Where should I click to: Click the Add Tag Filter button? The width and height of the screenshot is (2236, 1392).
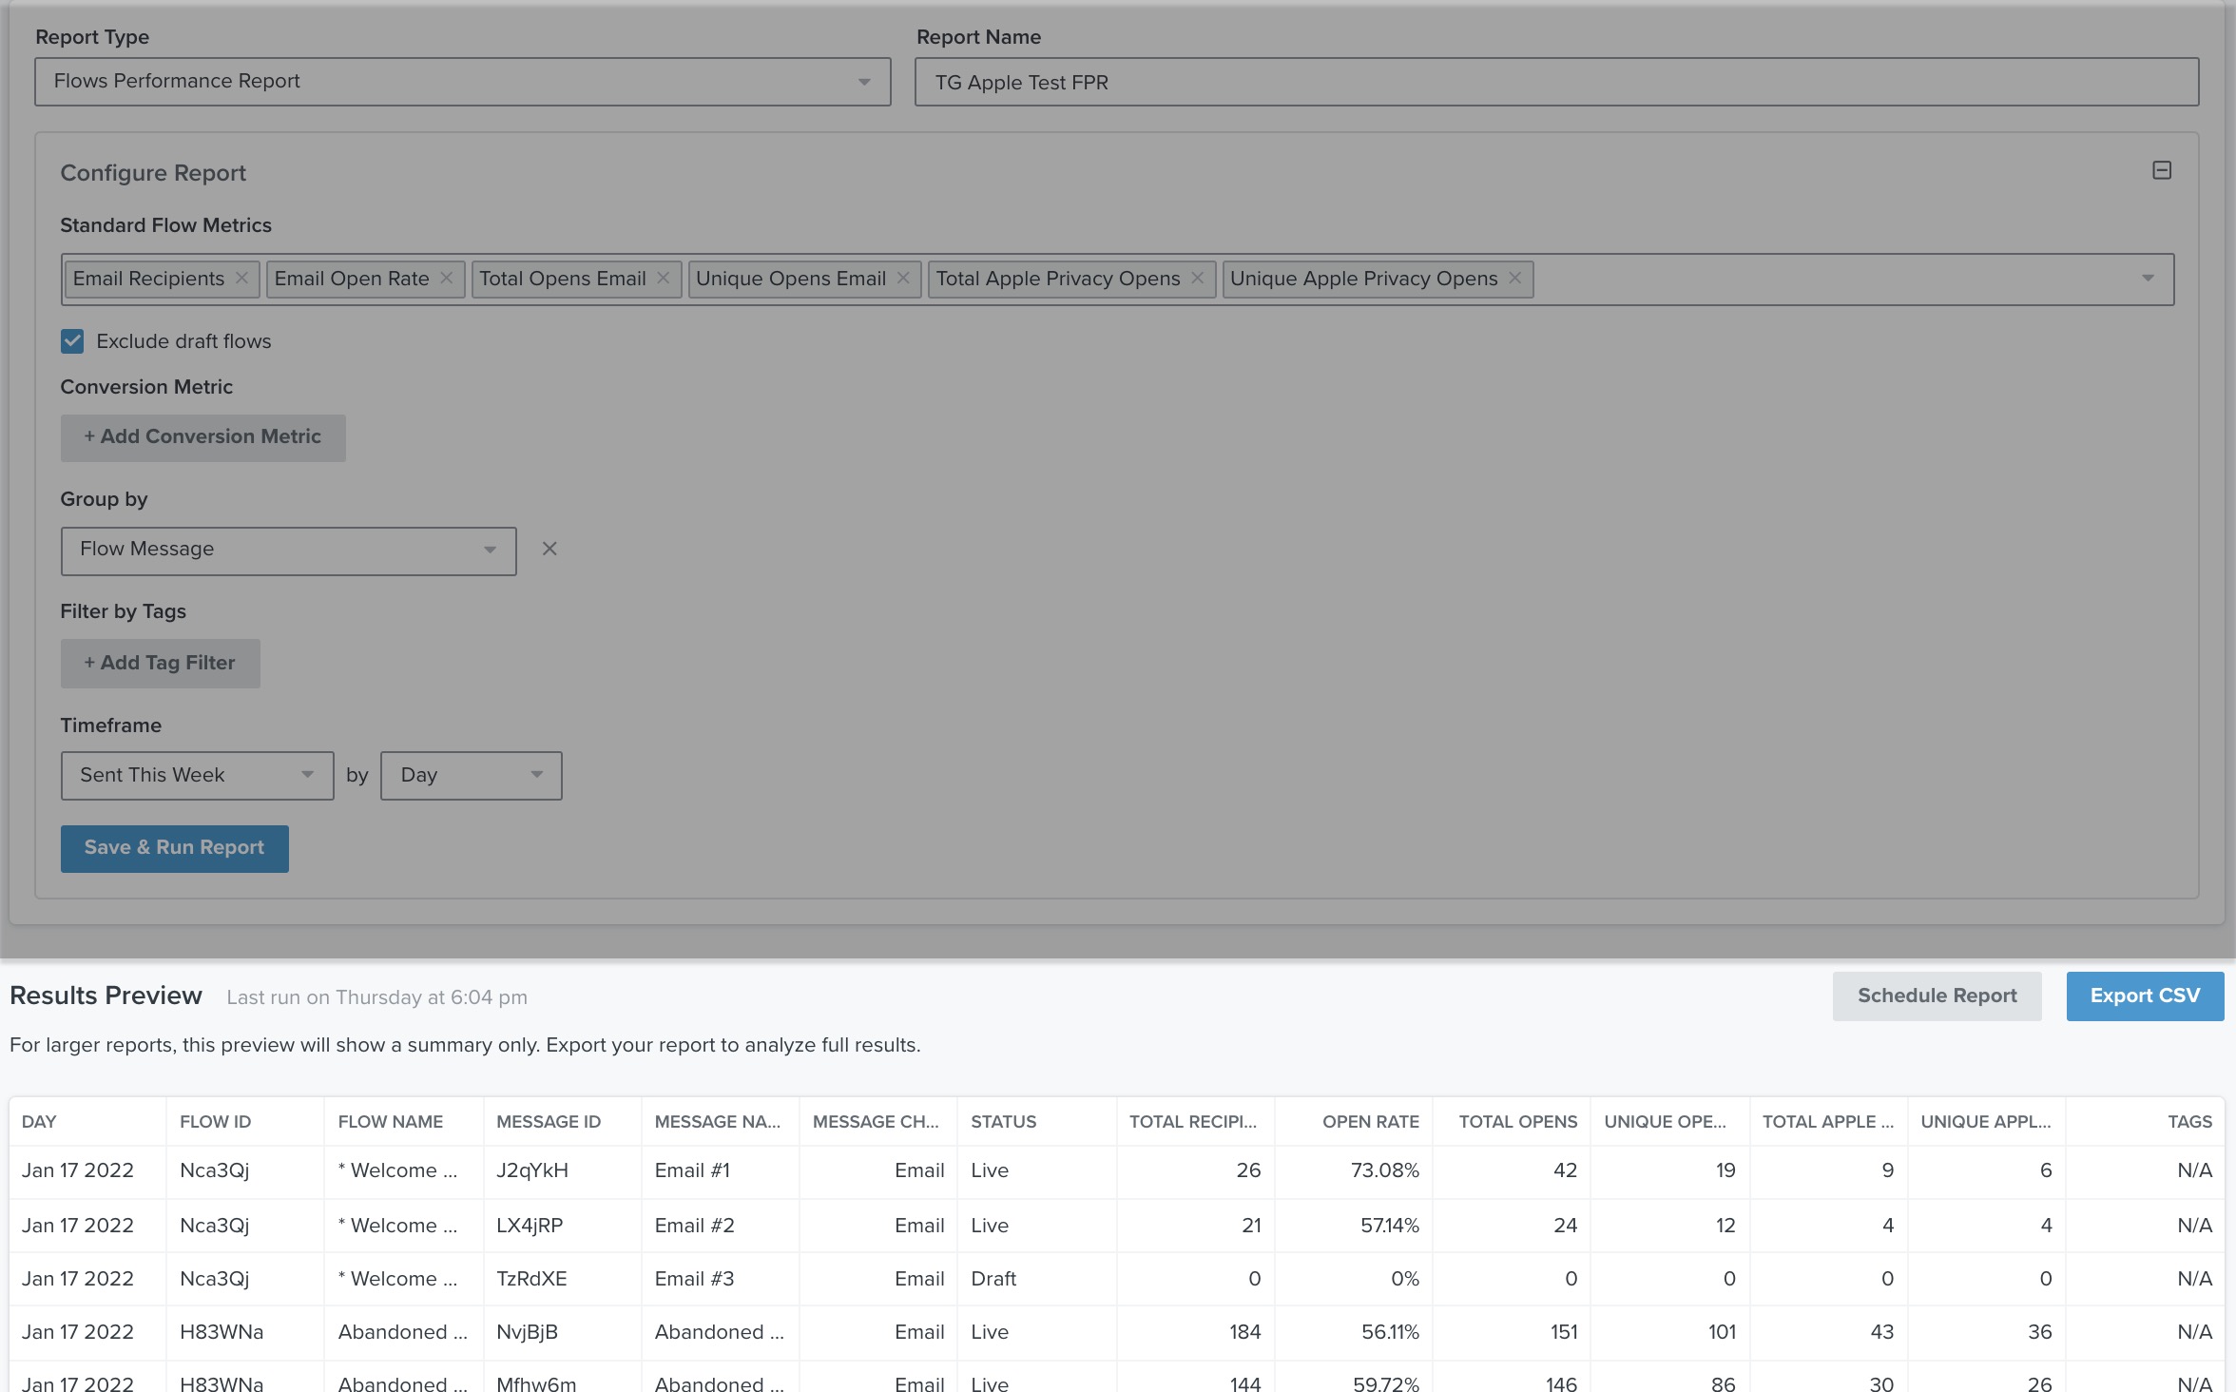[x=161, y=661]
